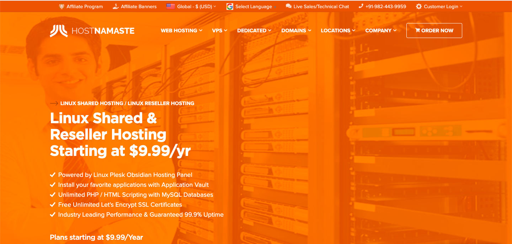This screenshot has width=512, height=244.
Task: Click 'Industry Leading Performance & Guaranteed 99.9% Uptime'
Action: 141,215
